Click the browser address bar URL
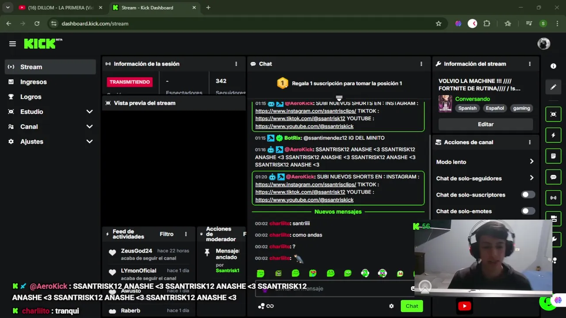Viewport: 566px width, 318px height. click(95, 23)
